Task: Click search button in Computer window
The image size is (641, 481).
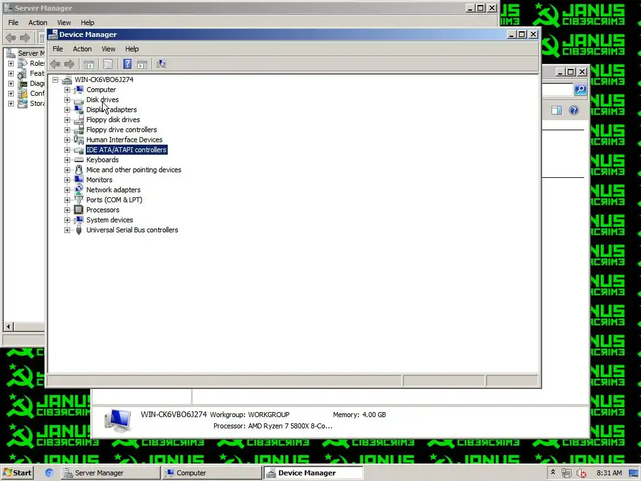Action: click(x=580, y=89)
